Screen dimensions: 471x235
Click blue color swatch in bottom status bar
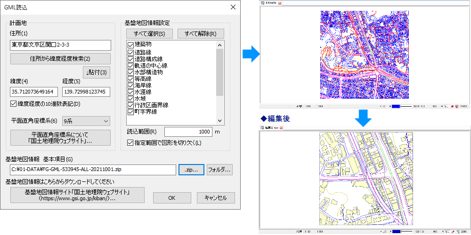pos(396,231)
